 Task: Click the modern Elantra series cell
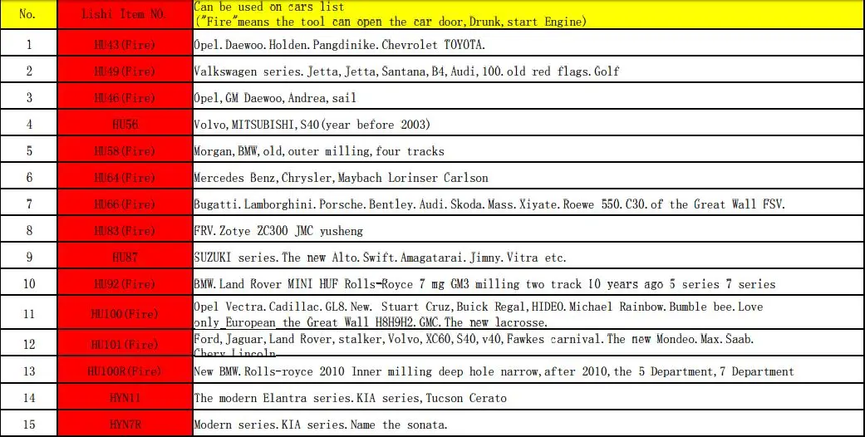(528, 397)
